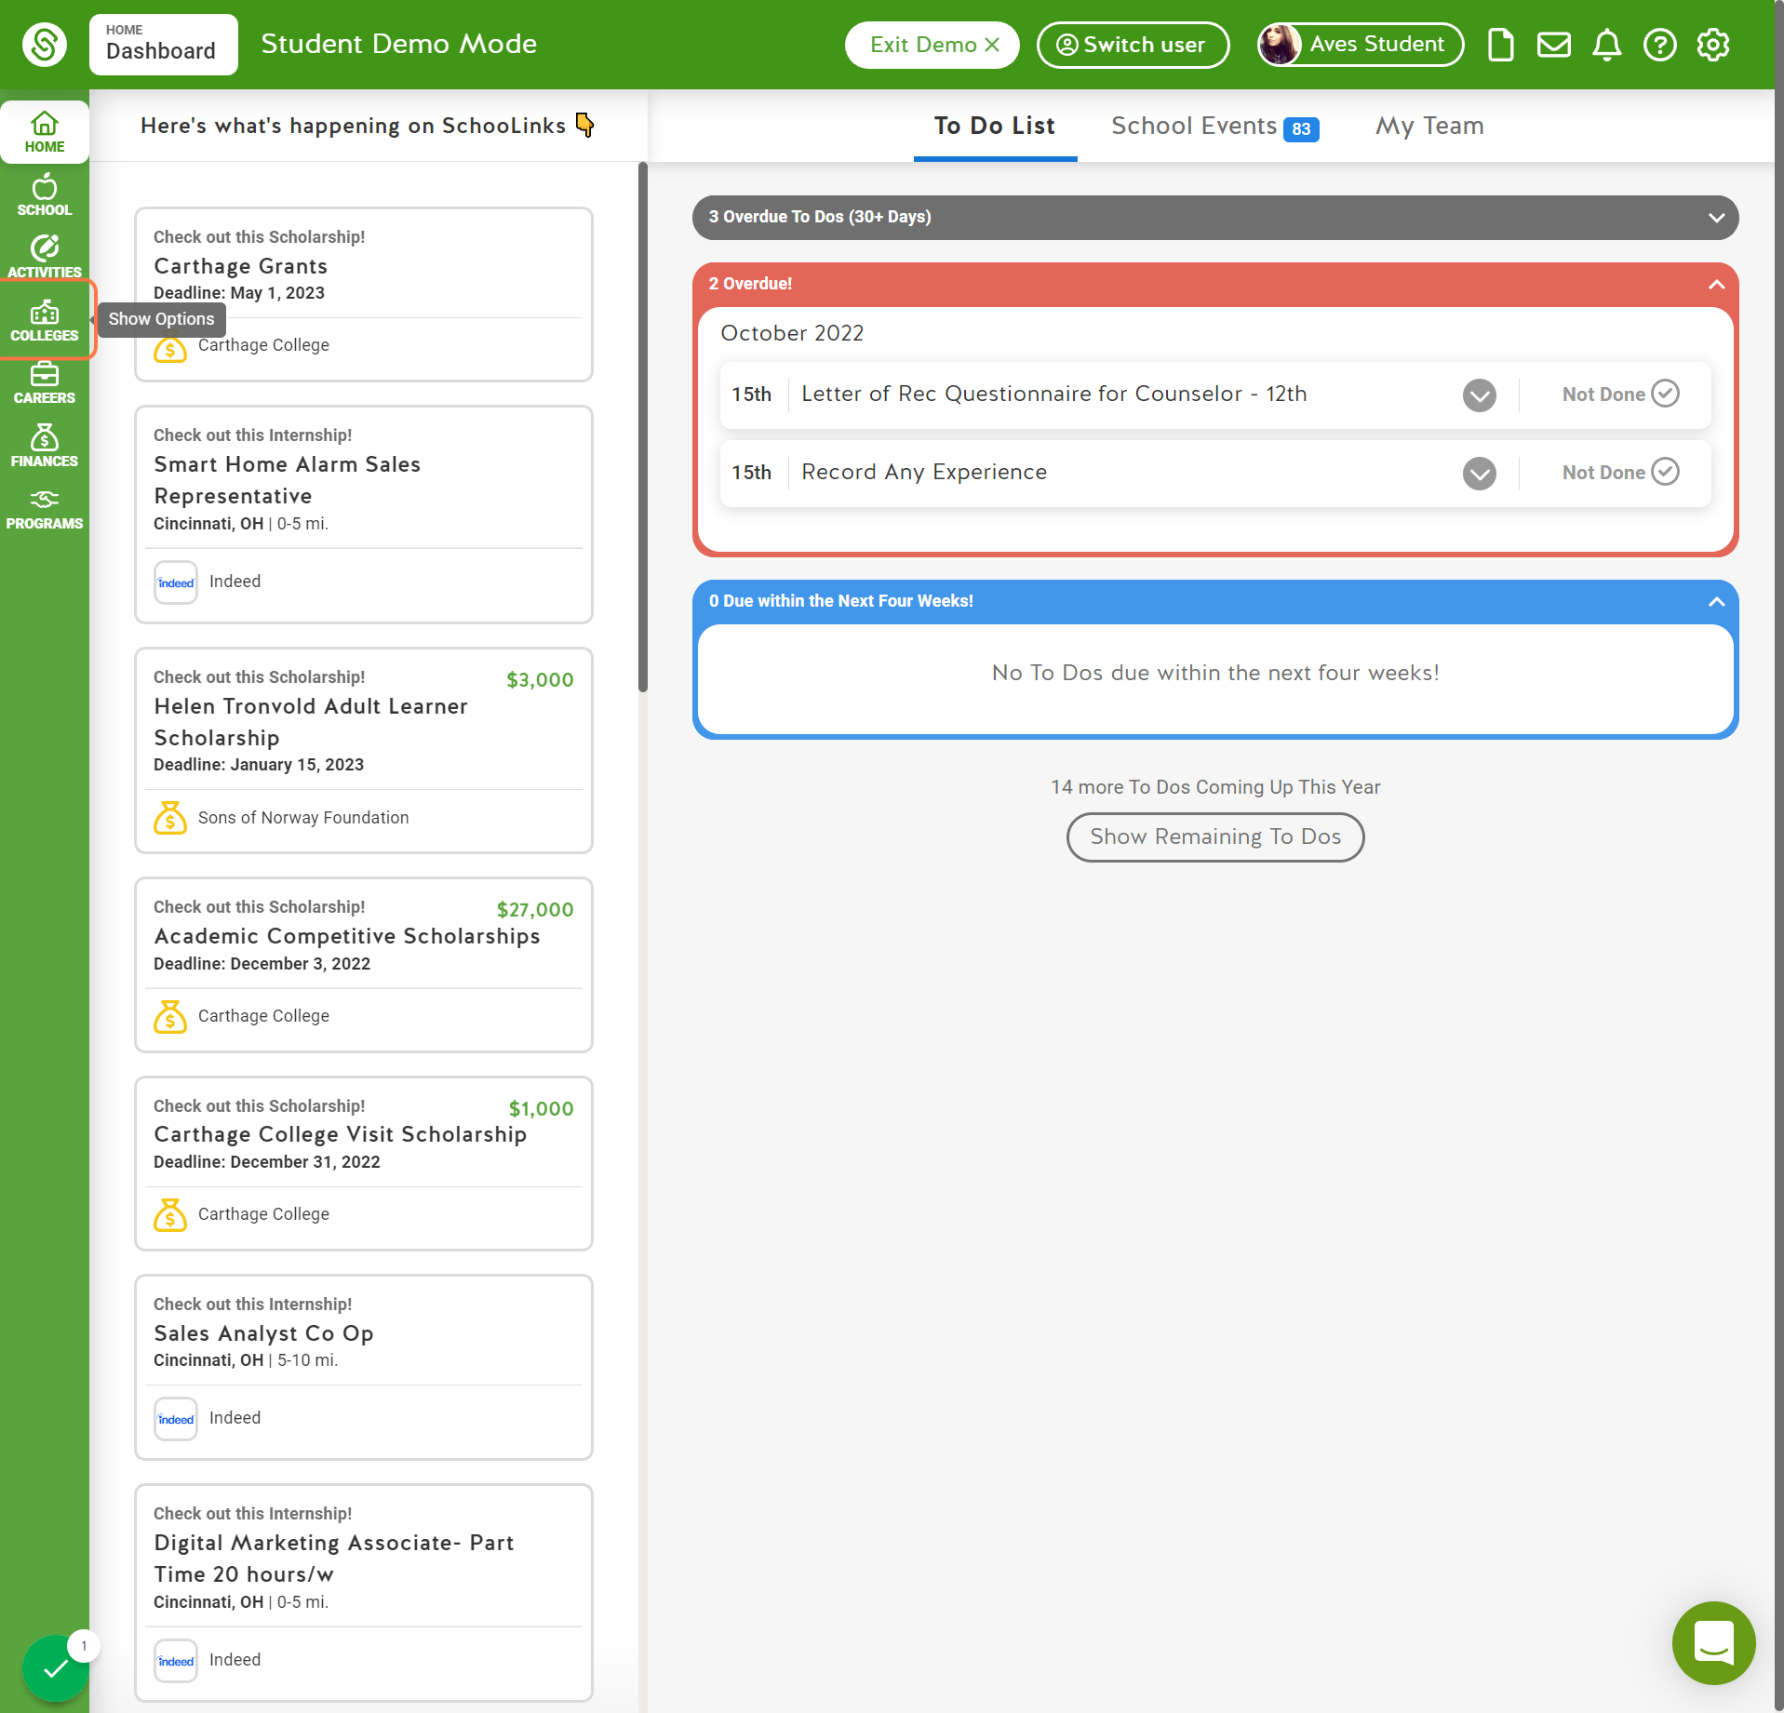Click the SchooLinks logo icon
Screen dimensions: 1784x1713
click(x=44, y=44)
